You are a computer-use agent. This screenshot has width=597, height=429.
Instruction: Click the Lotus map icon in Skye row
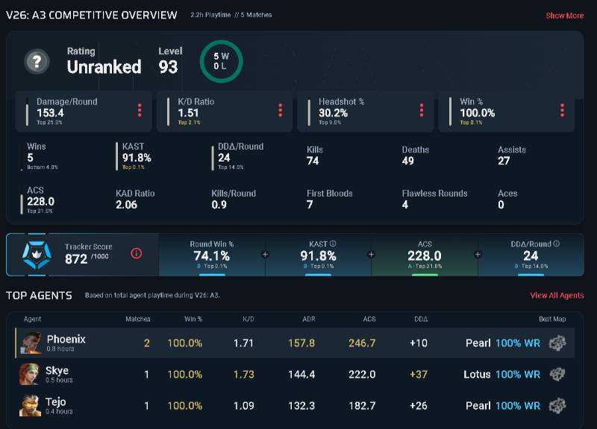(557, 375)
